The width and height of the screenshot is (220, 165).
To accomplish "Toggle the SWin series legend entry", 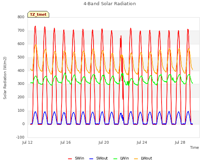I will pyautogui.click(x=76, y=158).
